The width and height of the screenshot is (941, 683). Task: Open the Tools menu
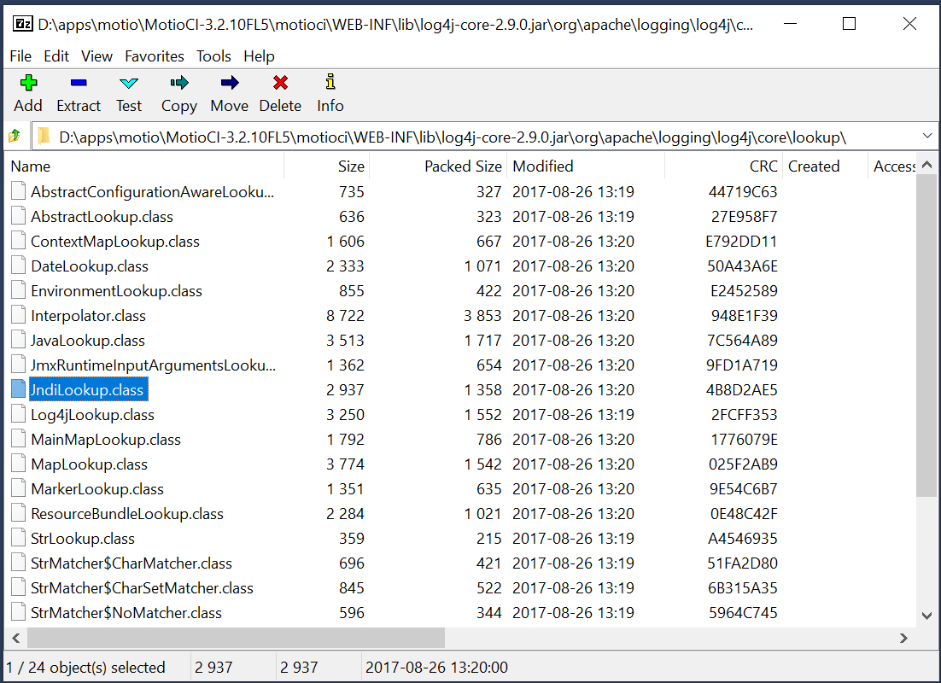(213, 55)
